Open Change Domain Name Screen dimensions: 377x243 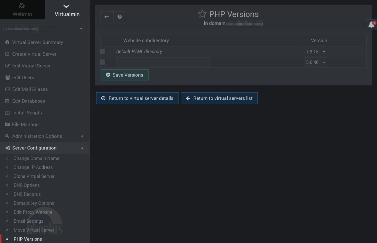click(36, 158)
